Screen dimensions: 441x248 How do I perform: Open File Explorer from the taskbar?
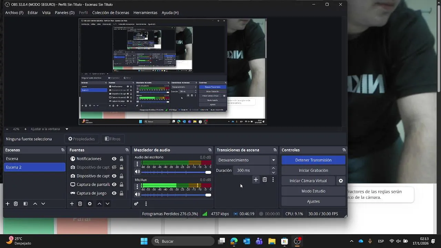pyautogui.click(x=272, y=241)
